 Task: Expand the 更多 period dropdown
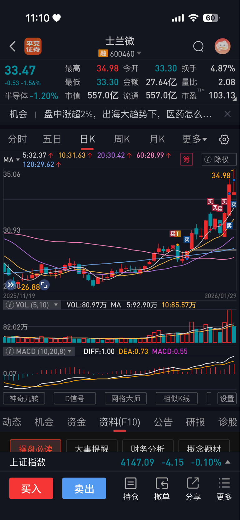(194, 139)
